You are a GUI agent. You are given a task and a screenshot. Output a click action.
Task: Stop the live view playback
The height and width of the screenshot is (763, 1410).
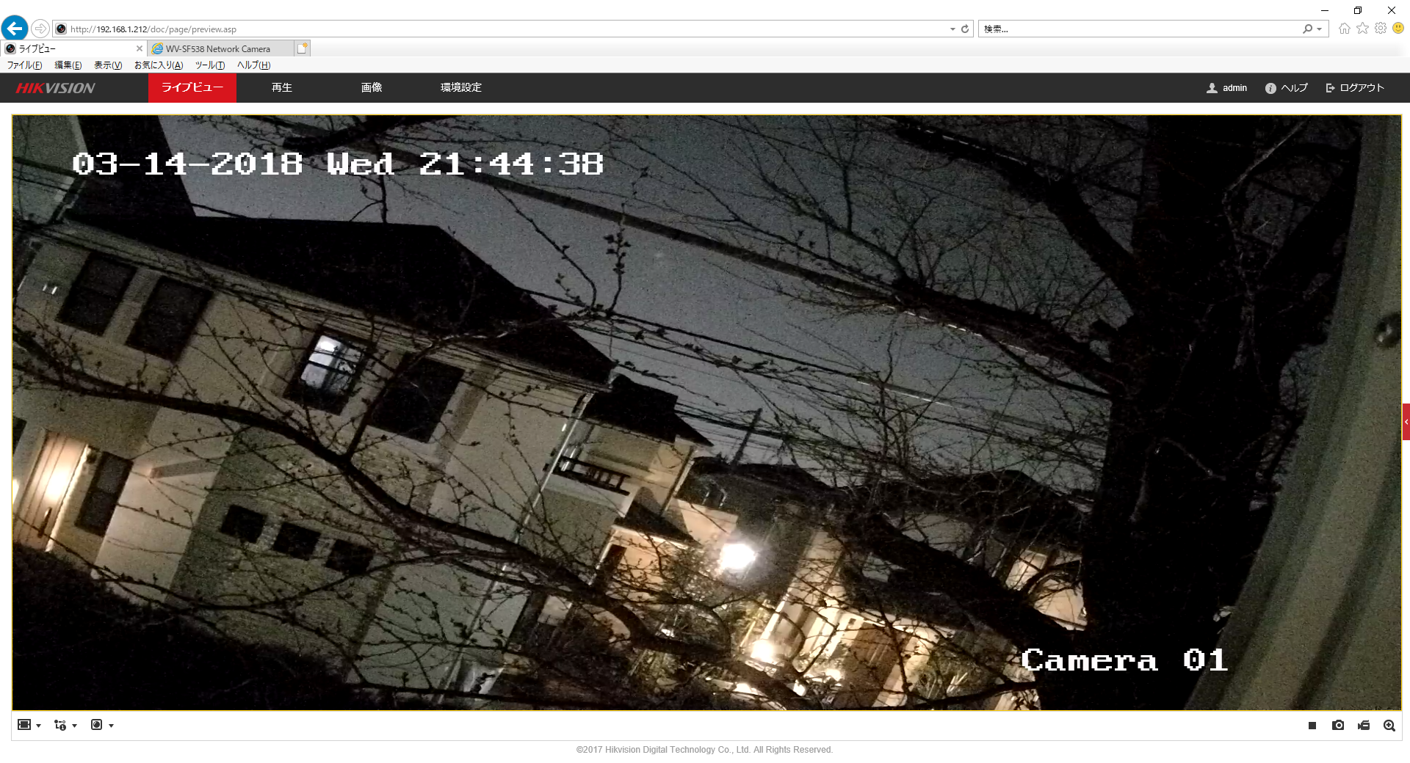pyautogui.click(x=1312, y=726)
